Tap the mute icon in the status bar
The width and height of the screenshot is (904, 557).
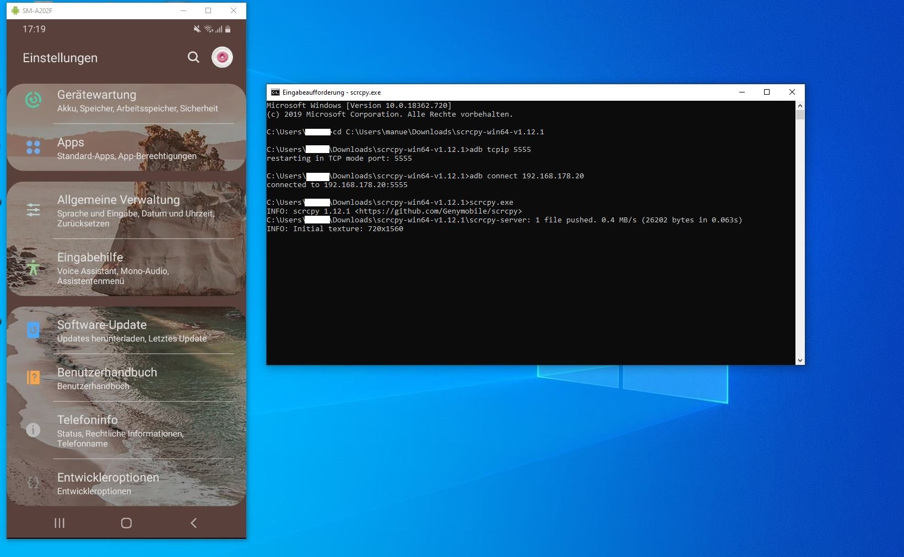pyautogui.click(x=197, y=29)
